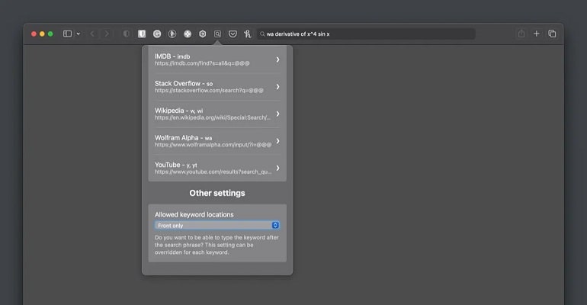Go forward to the next page
The height and width of the screenshot is (305, 587).
(x=107, y=34)
